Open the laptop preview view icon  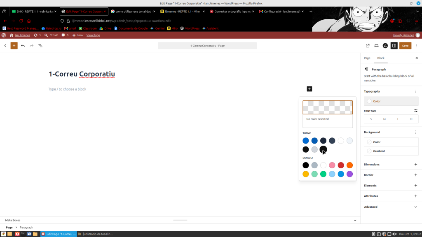pyautogui.click(x=377, y=46)
